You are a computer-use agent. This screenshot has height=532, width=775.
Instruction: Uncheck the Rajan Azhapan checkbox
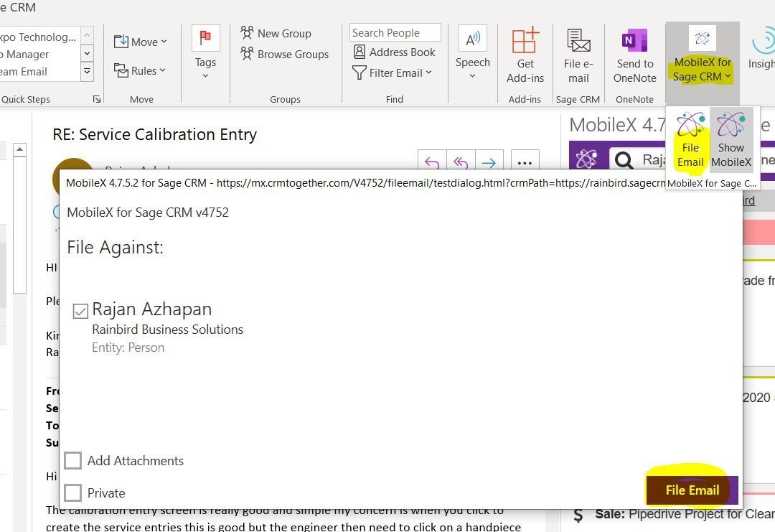80,311
